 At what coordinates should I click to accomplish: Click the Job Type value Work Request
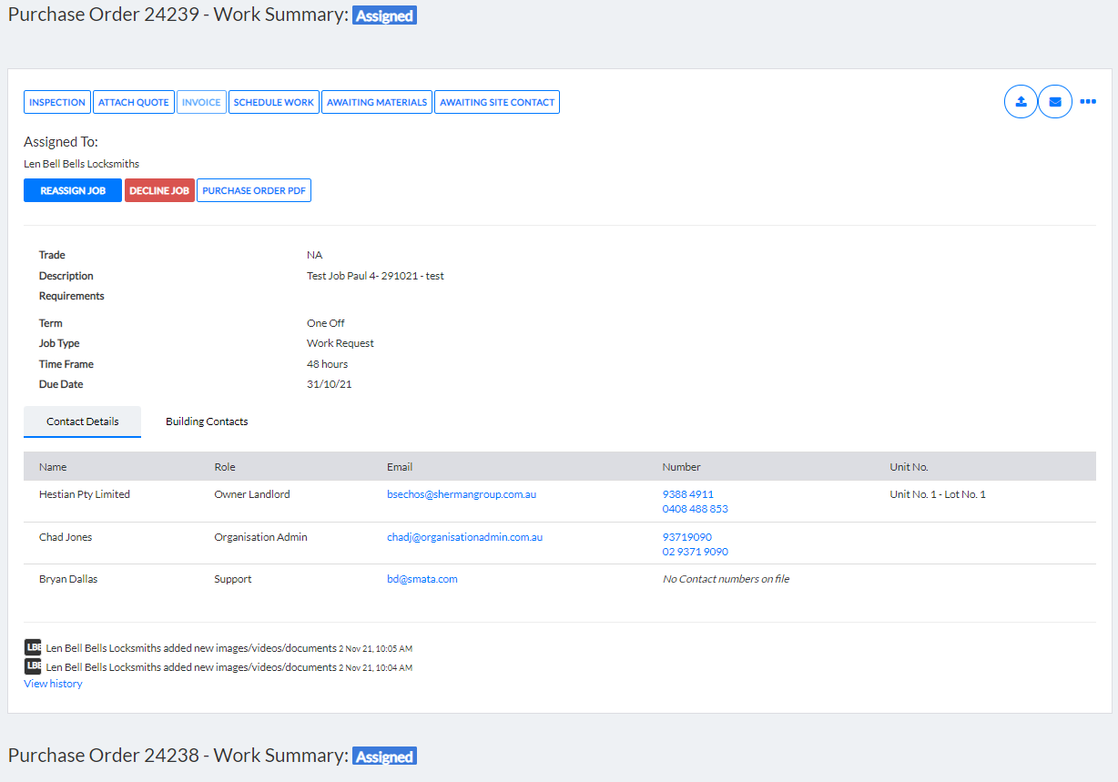(340, 343)
